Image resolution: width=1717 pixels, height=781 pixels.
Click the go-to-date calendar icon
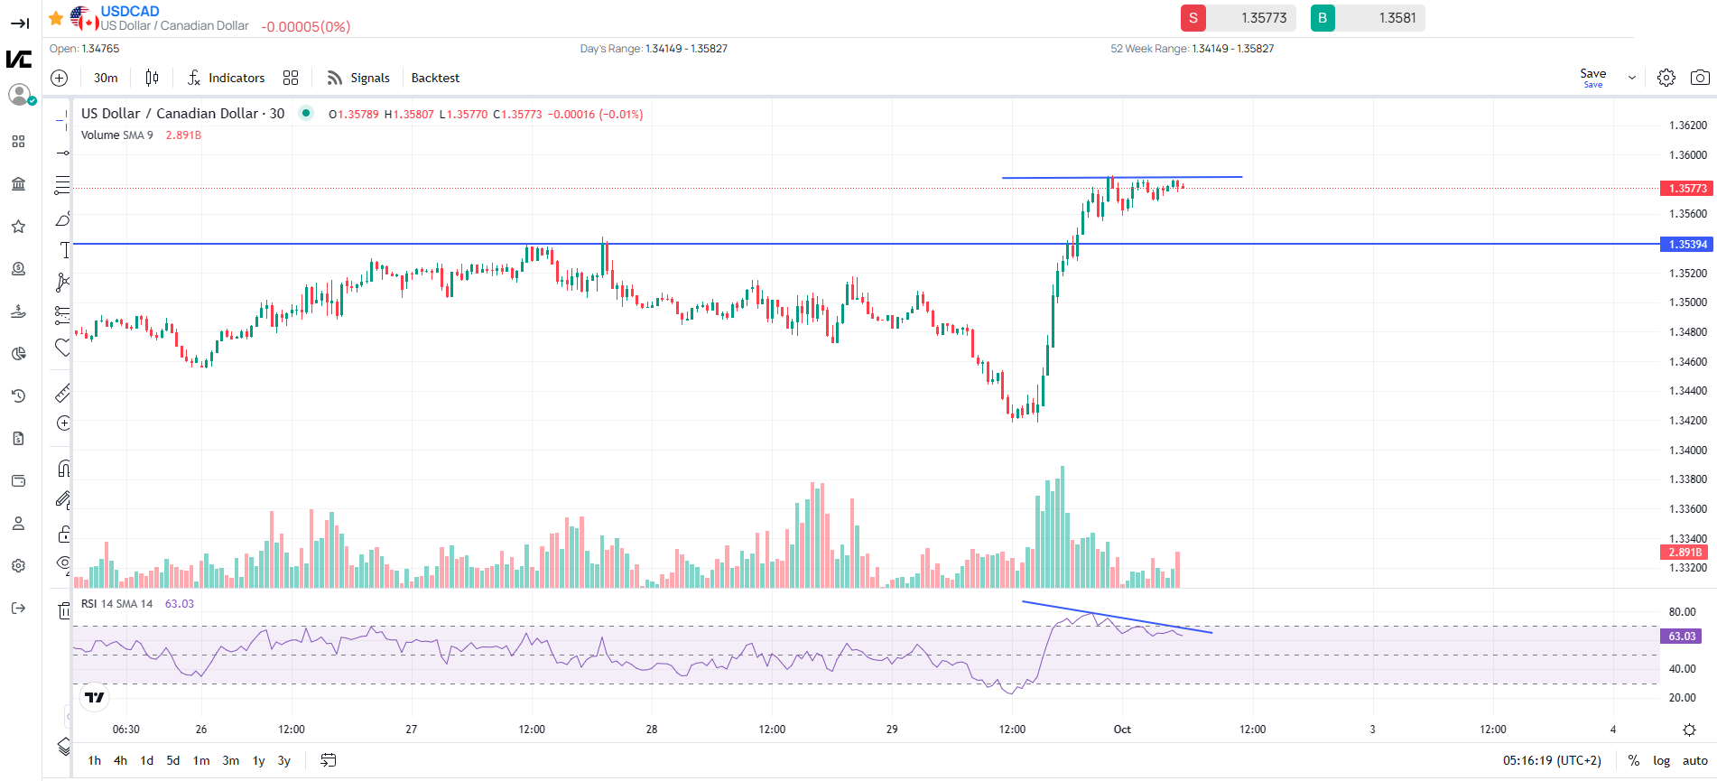(x=329, y=760)
